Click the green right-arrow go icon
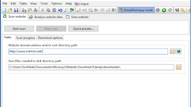The height and width of the screenshot is (107, 191). click(164, 10)
